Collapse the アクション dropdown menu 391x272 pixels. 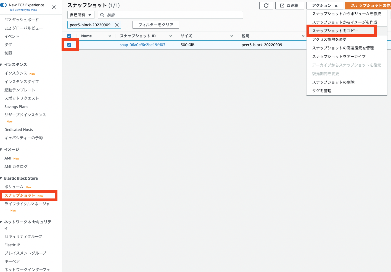point(325,6)
